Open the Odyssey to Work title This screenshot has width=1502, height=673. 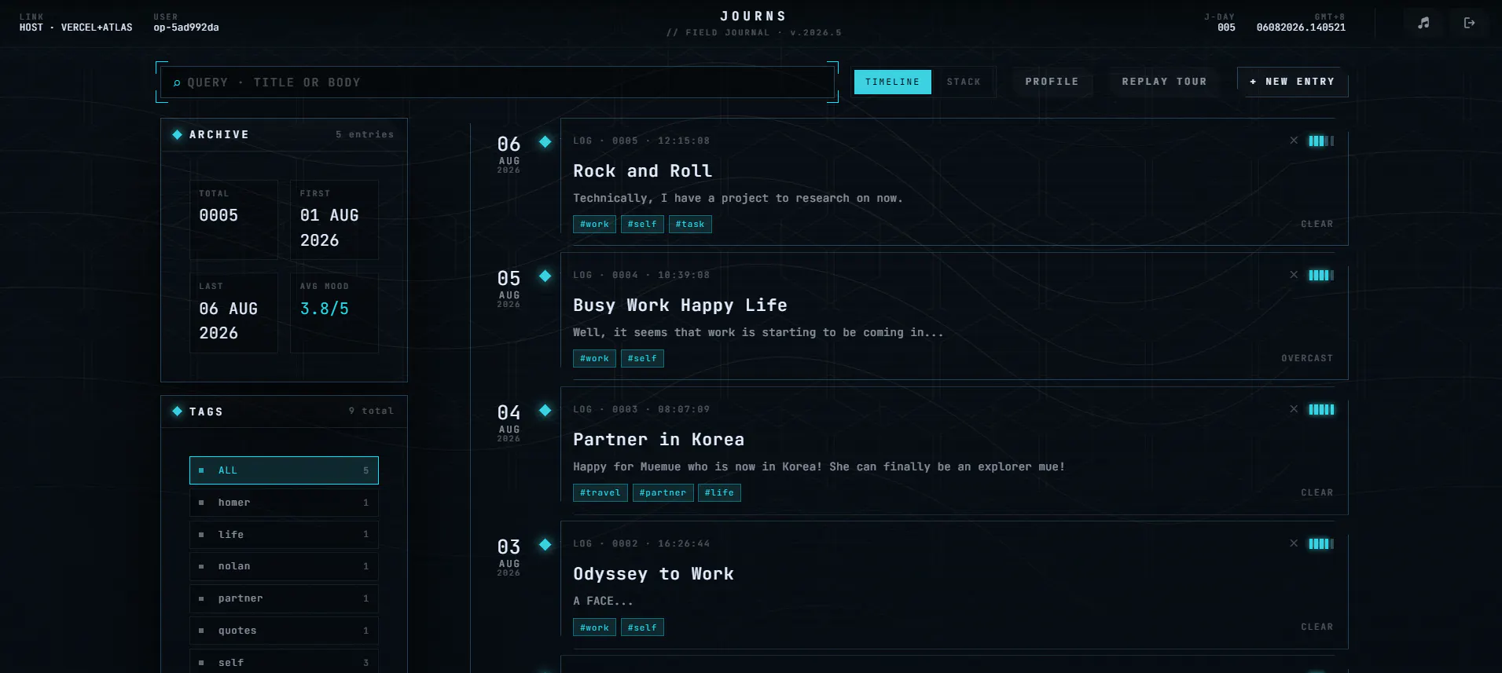[x=653, y=574]
